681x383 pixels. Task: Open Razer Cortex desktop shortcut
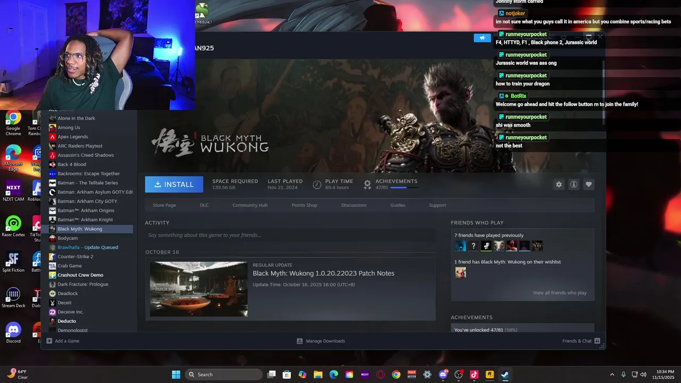click(13, 227)
